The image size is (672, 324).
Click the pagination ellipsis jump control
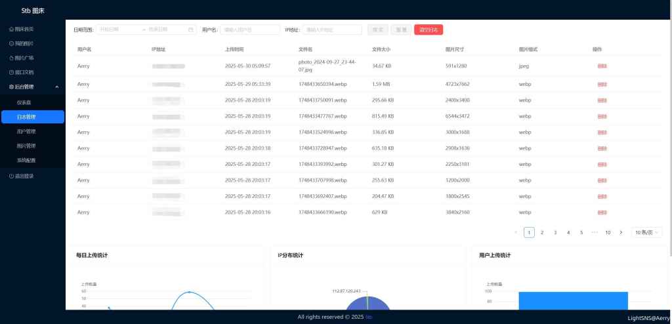tap(595, 233)
